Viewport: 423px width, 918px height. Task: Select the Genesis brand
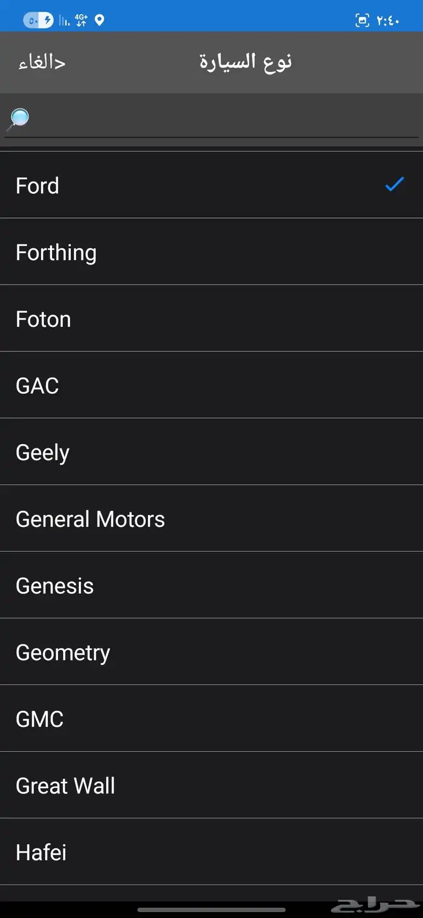coord(211,585)
